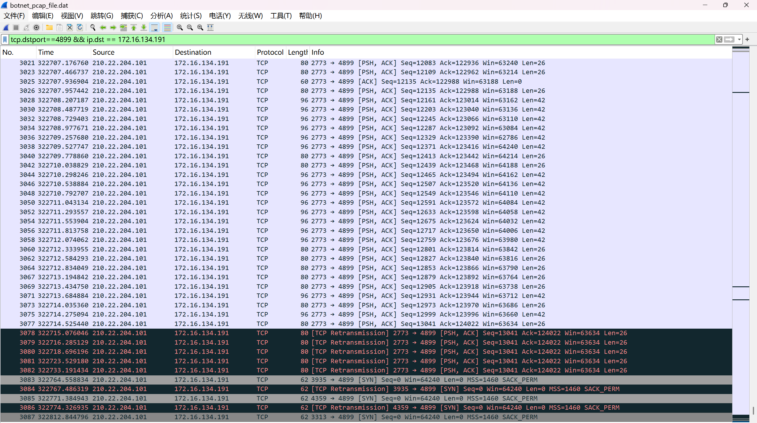Open the 统计(S) menu

coord(191,16)
